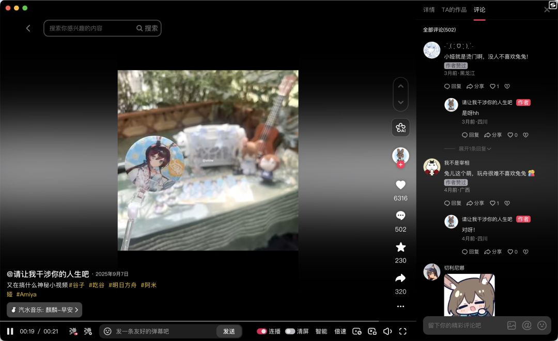Viewport: 558px width, 341px height.
Task: Click the 发送 send button
Action: click(229, 332)
